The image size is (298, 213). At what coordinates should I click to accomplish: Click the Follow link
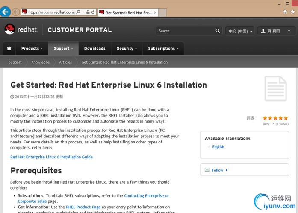pos(218,170)
